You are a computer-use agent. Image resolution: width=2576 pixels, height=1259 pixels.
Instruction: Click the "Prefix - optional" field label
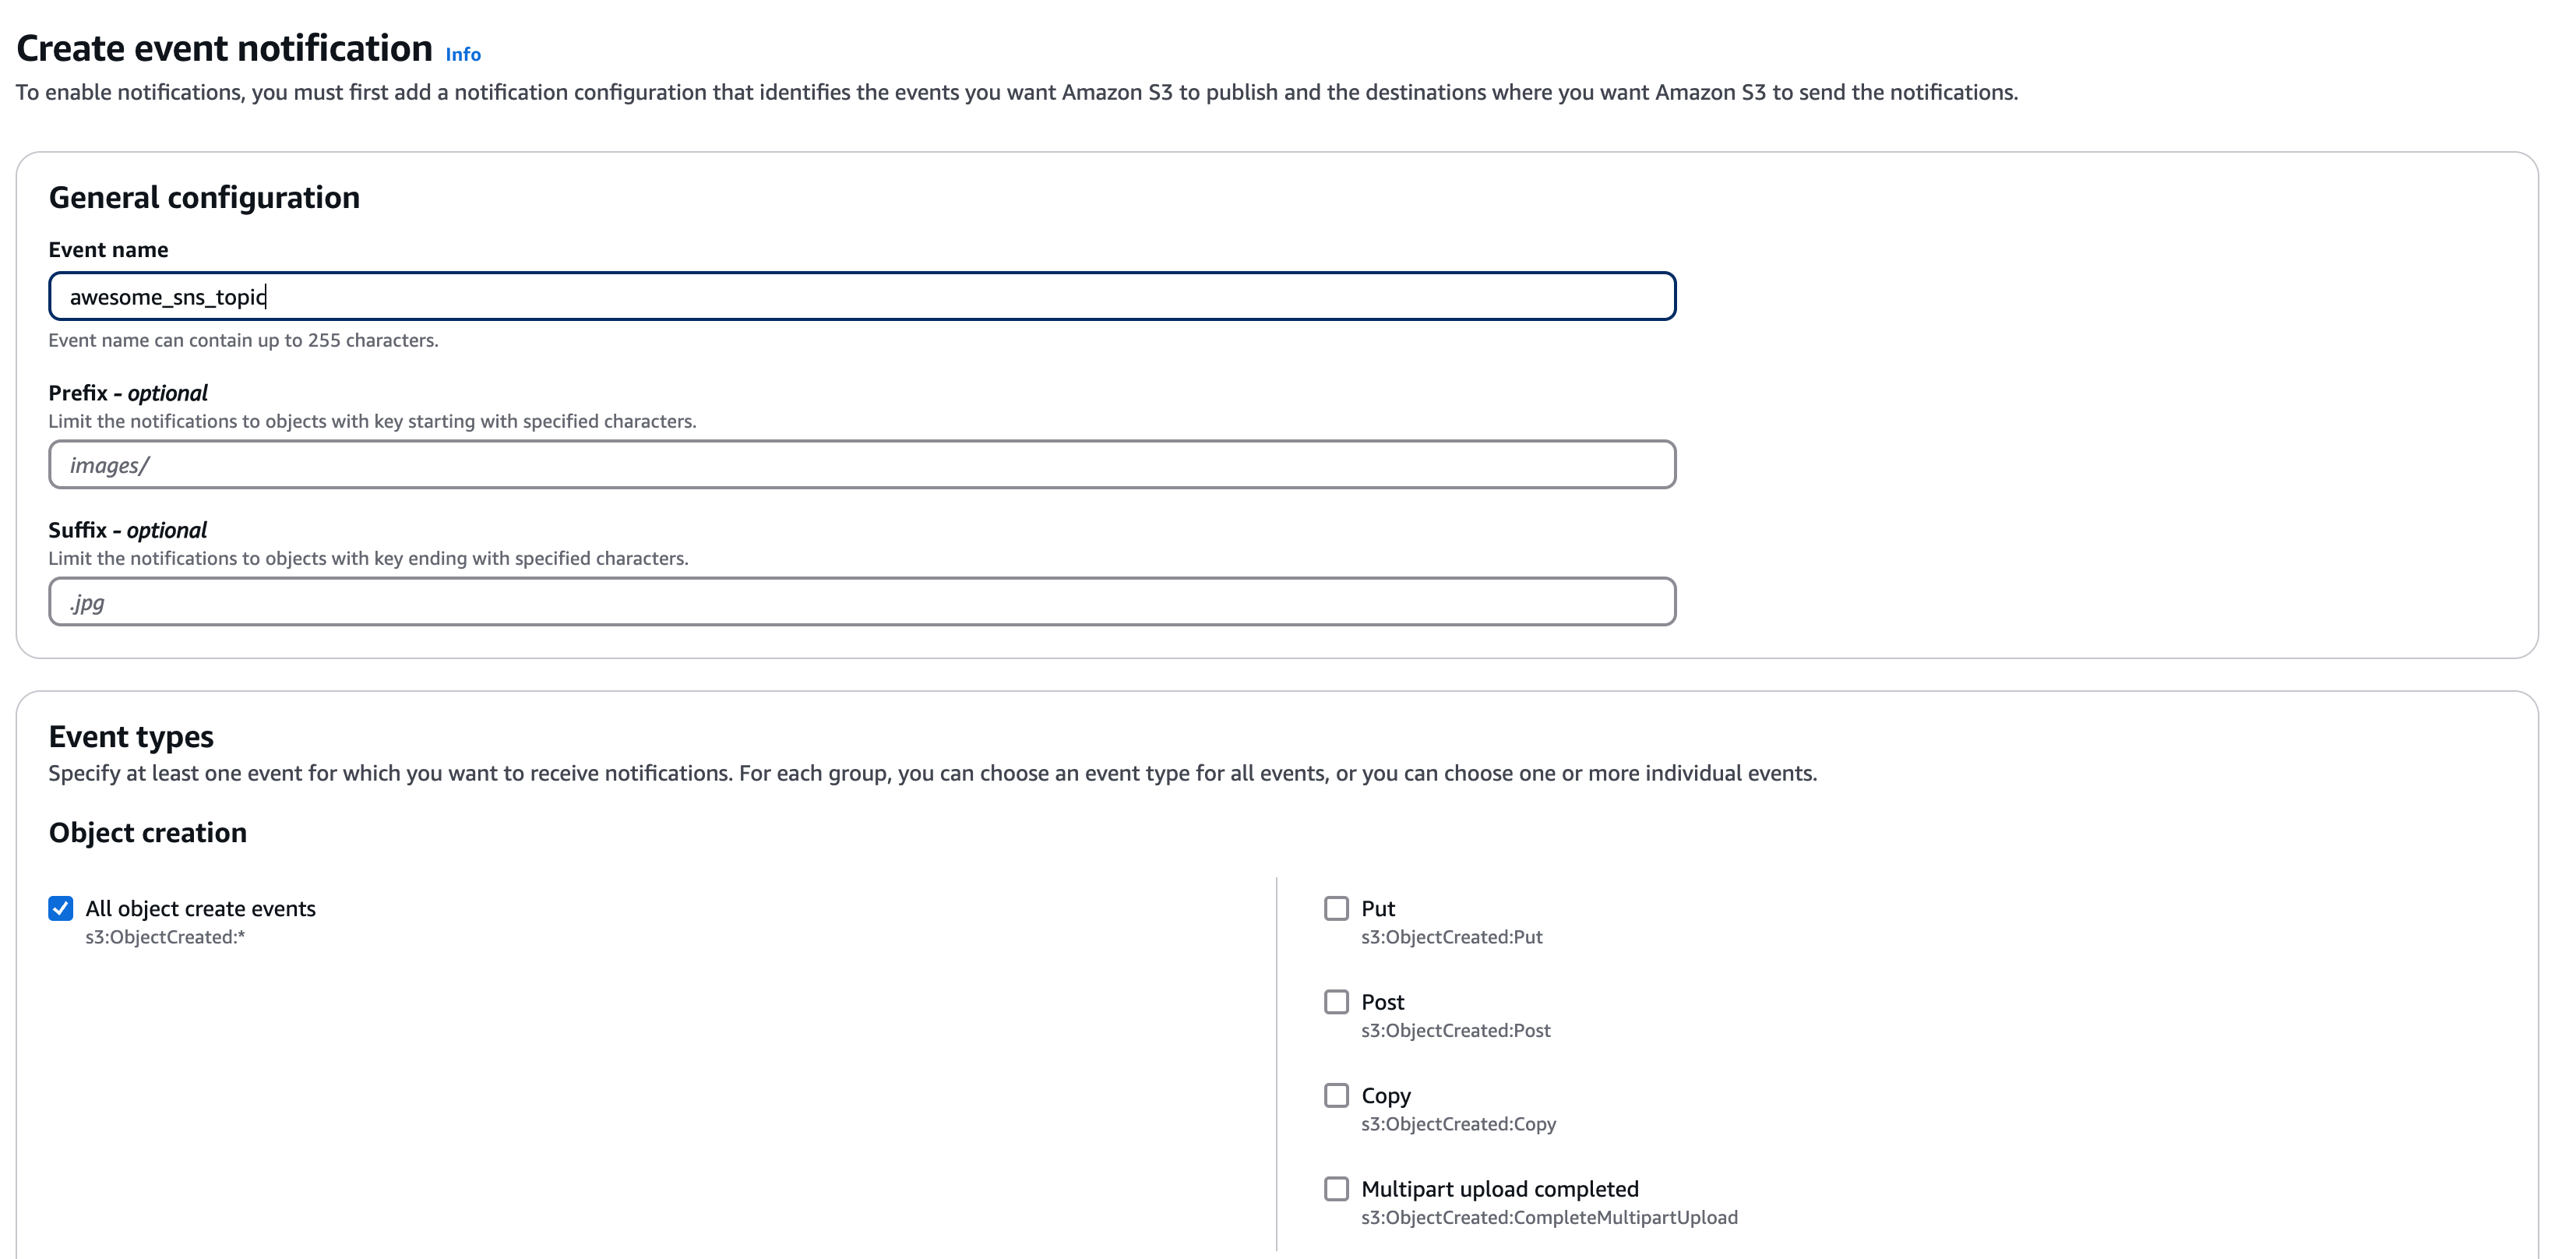point(128,393)
